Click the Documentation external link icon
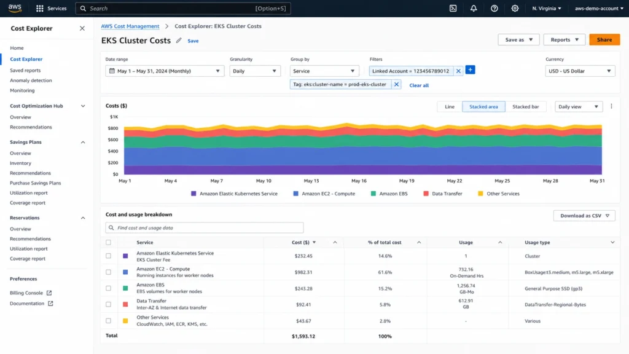This screenshot has width=629, height=354. [x=50, y=304]
